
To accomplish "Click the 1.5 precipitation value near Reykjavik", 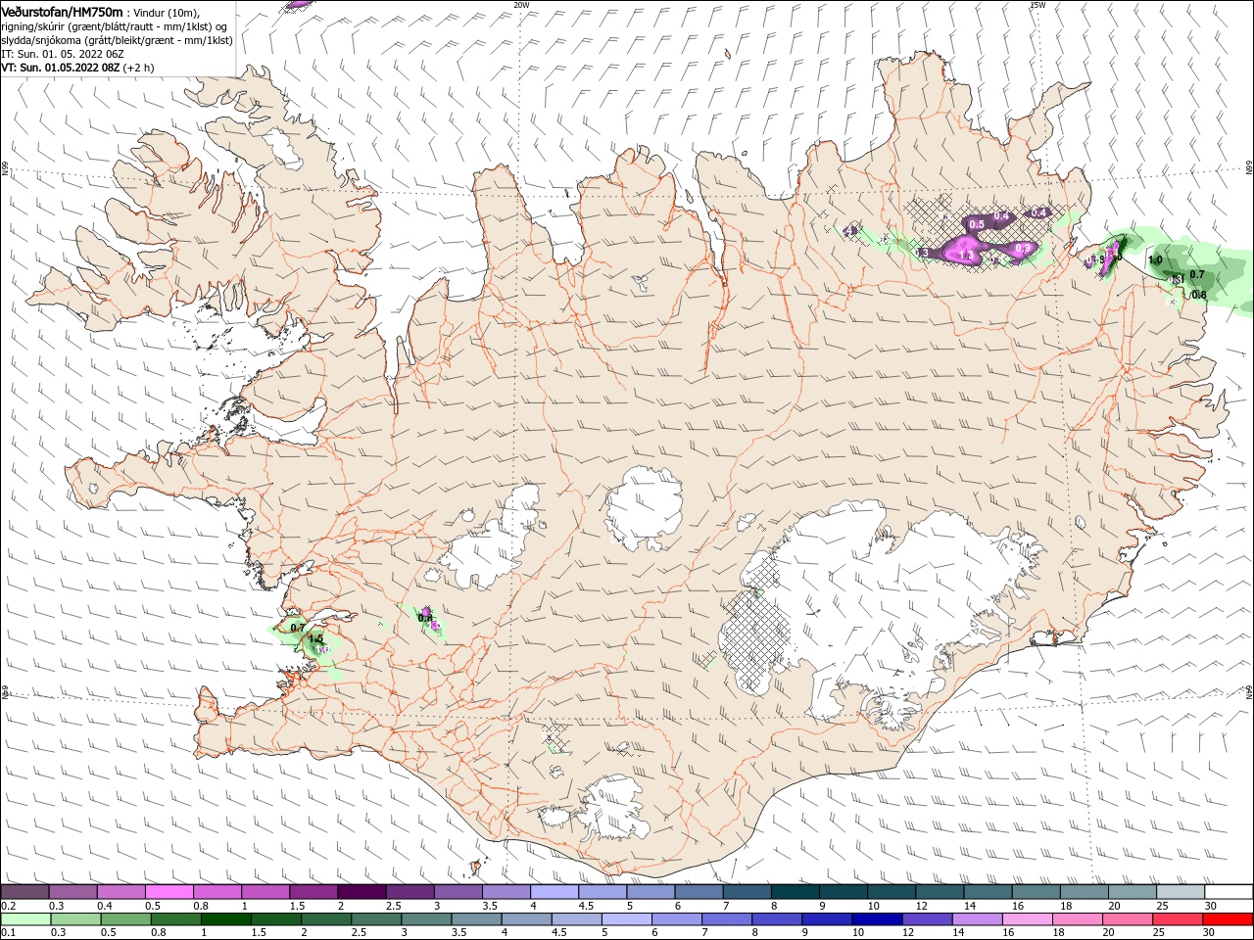I will [x=315, y=638].
